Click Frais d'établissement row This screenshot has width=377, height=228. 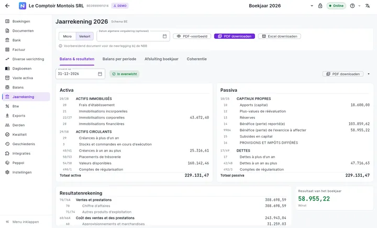pyautogui.click(x=134, y=105)
